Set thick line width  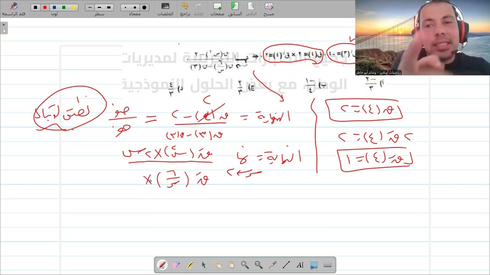pyautogui.click(x=109, y=7)
